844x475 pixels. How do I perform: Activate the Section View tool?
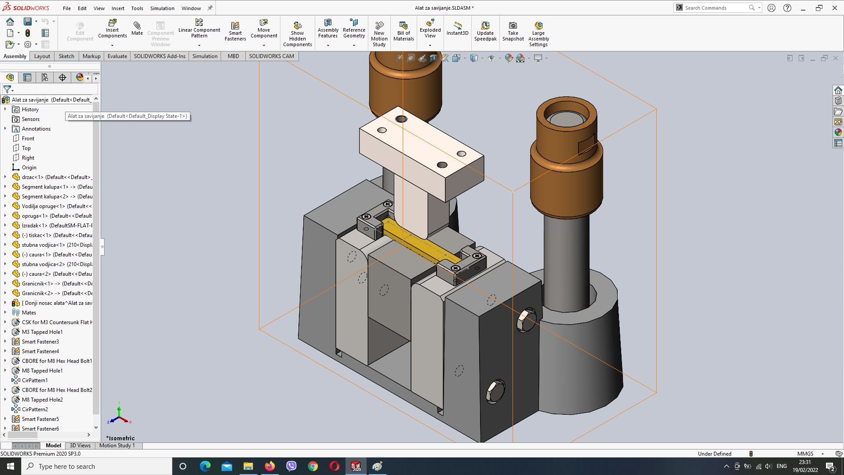(433, 58)
